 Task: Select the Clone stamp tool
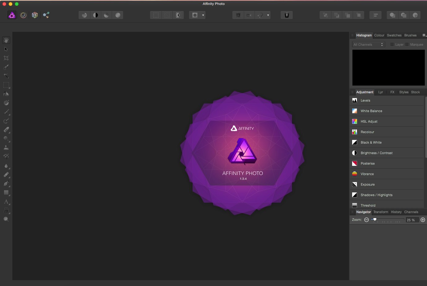point(6,148)
